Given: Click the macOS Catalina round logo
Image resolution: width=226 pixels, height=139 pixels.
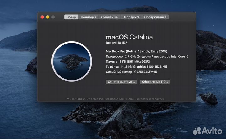Looking at the screenshot, I should pyautogui.click(x=72, y=61).
